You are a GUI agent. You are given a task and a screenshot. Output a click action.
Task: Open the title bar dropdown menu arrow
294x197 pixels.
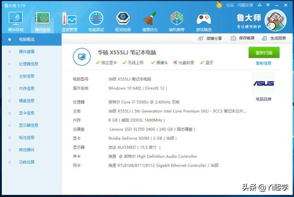pyautogui.click(x=268, y=5)
